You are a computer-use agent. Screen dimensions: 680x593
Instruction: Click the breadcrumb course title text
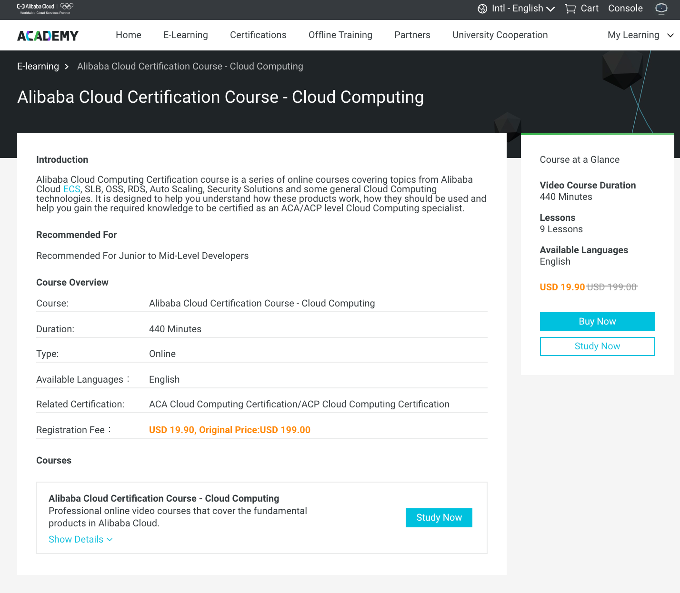(190, 67)
